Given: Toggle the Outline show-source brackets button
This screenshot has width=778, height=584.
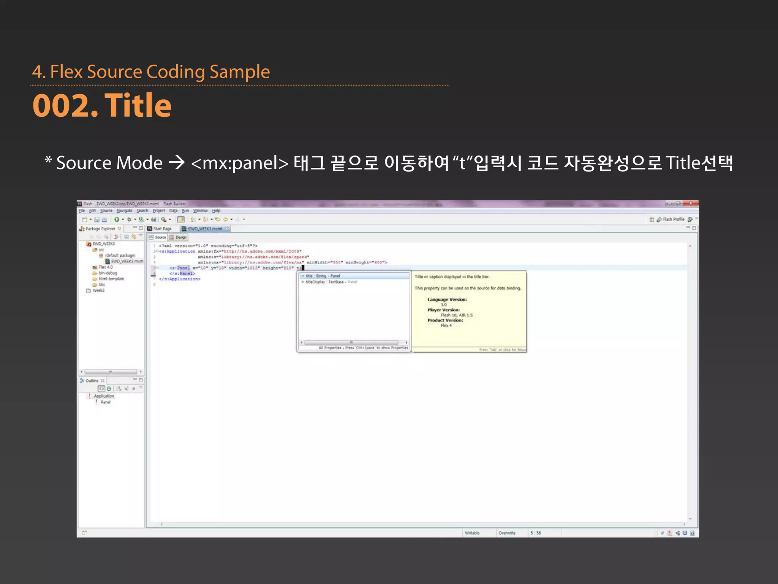Looking at the screenshot, I should (101, 389).
